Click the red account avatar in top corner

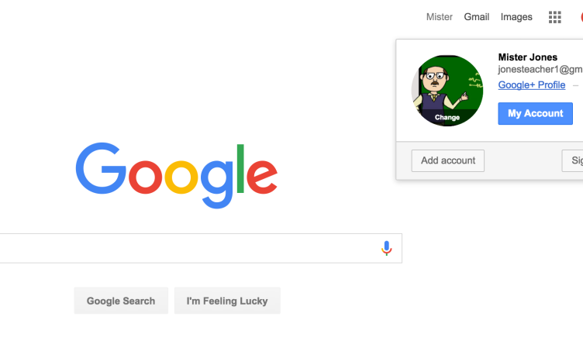point(581,17)
